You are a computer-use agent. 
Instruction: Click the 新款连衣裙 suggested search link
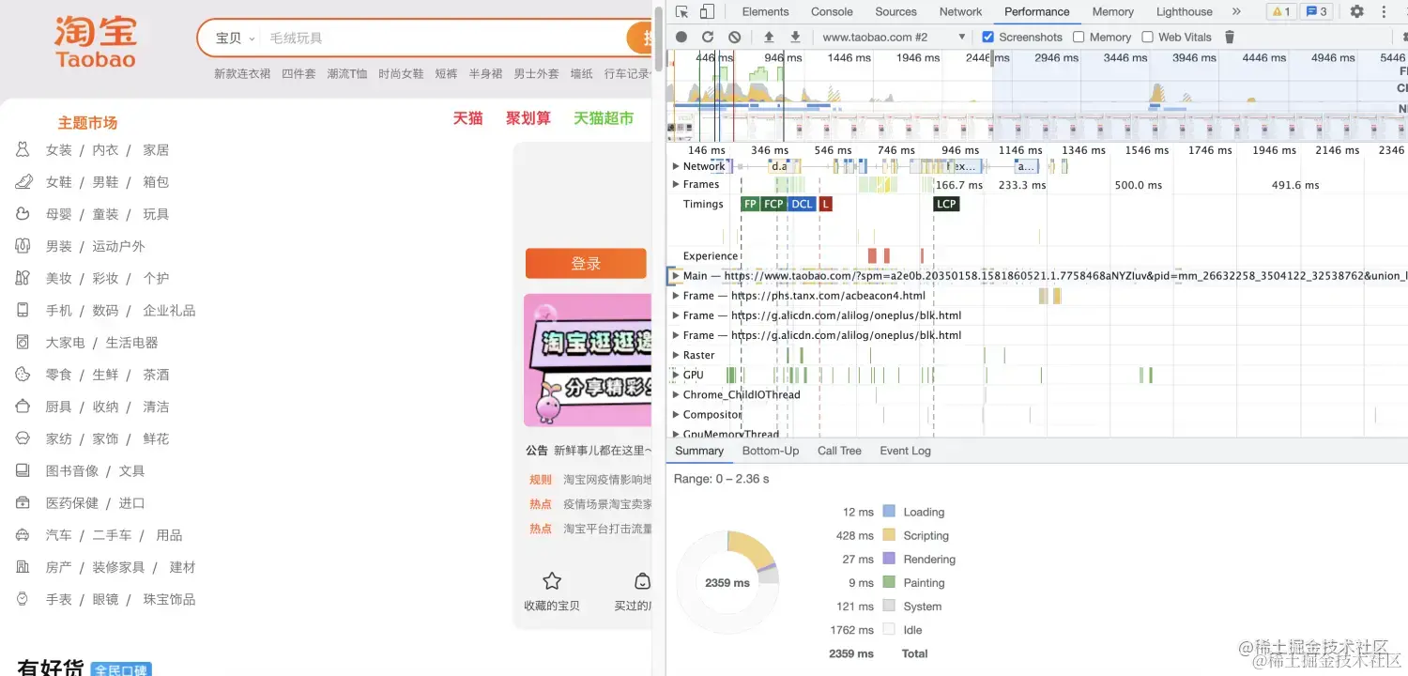click(x=242, y=73)
